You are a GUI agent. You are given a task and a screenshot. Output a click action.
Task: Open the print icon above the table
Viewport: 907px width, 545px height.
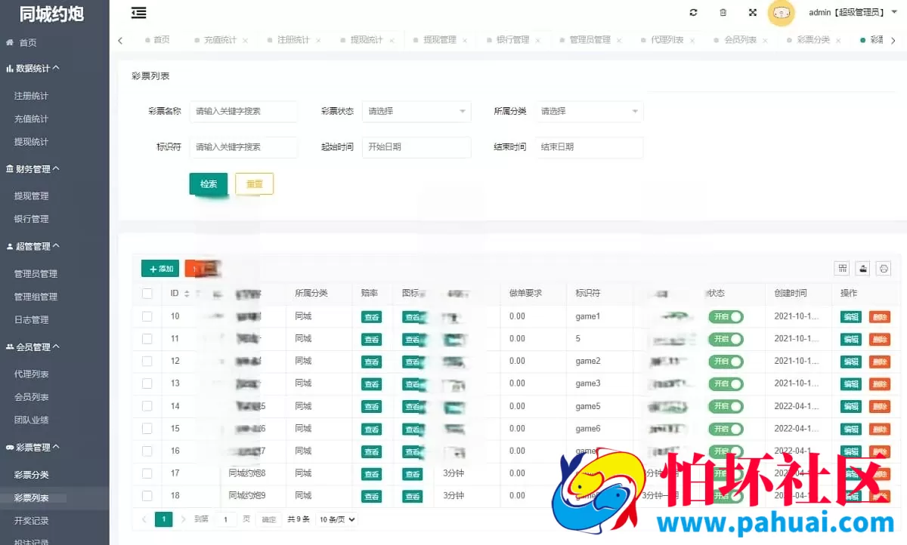click(884, 268)
